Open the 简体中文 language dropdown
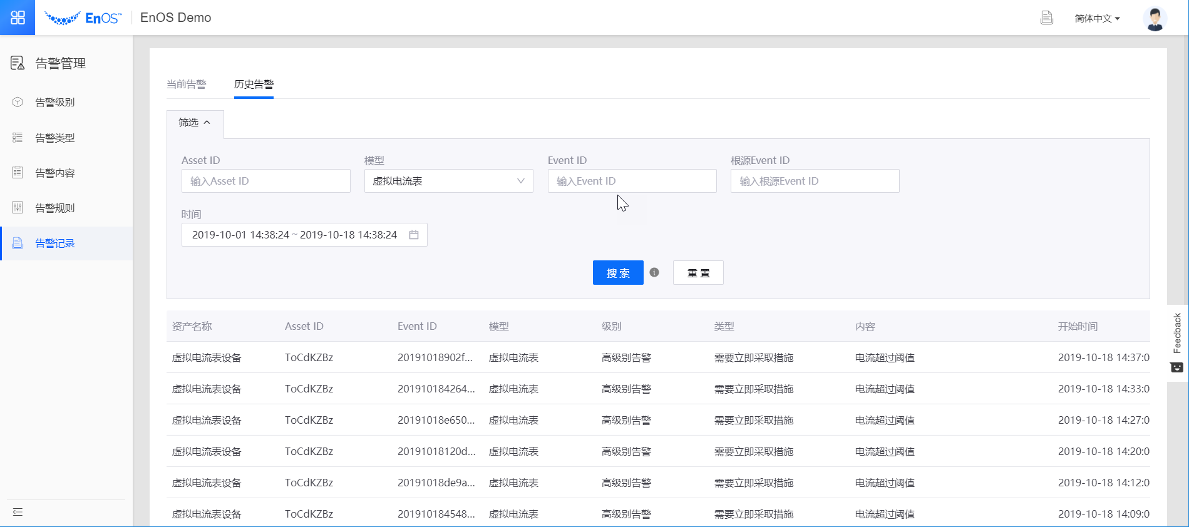This screenshot has height=527, width=1189. coord(1097,18)
